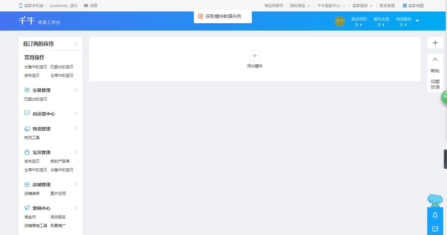The image size is (447, 235).
Task: Open the 活动报名 link
Action: [58, 217]
